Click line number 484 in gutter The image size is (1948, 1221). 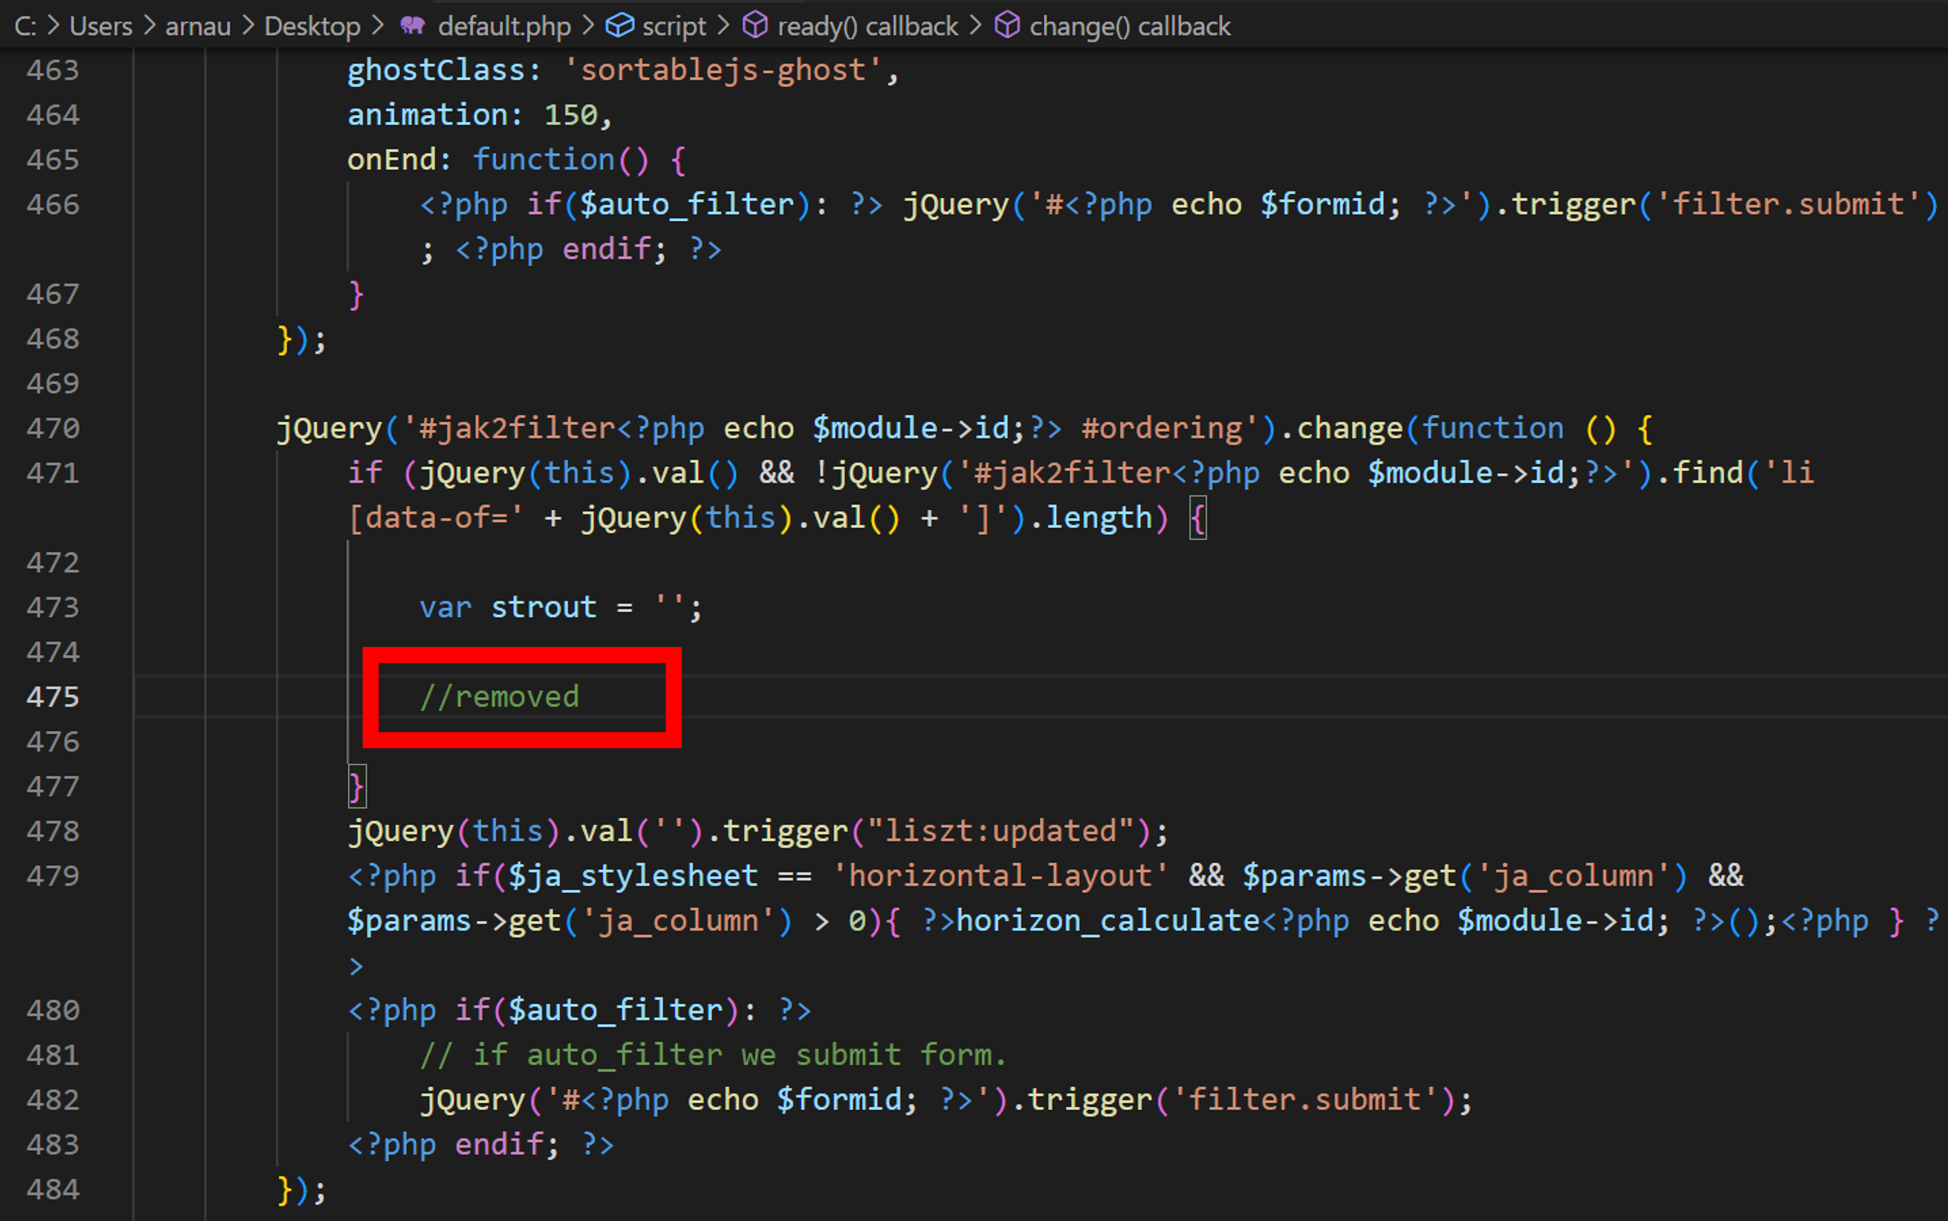pos(53,1188)
